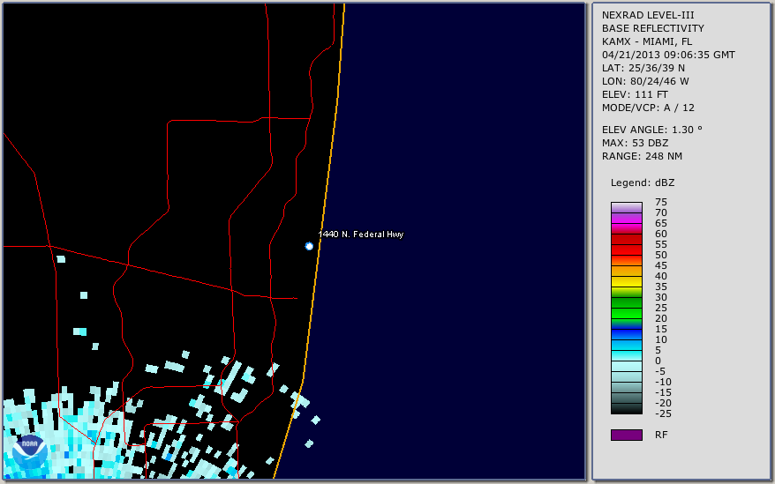Click the MODE/VCP: A / 12 text
The height and width of the screenshot is (484, 775).
pos(648,108)
